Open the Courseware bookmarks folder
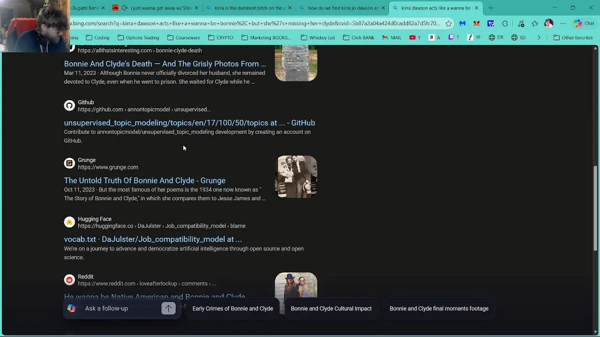 click(x=183, y=37)
